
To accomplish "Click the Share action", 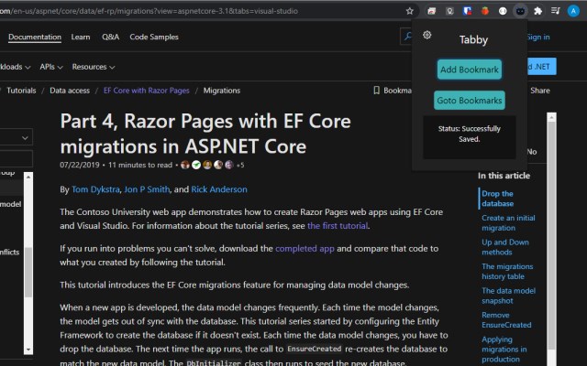I will click(540, 91).
